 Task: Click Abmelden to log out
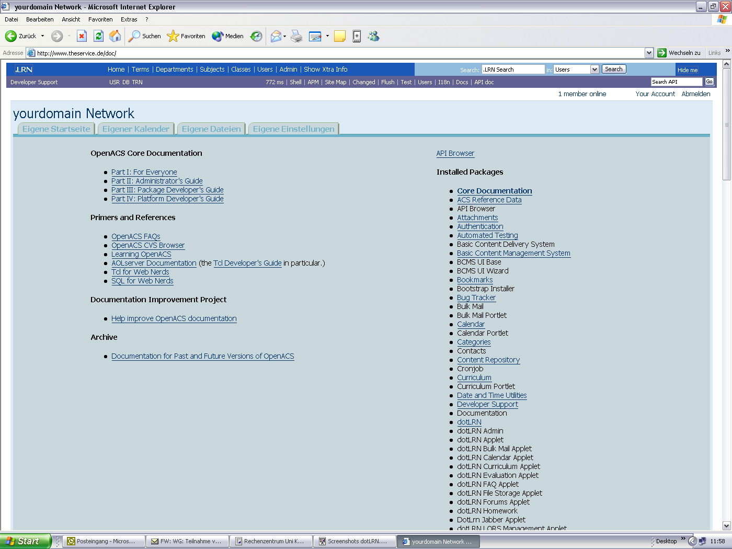point(696,94)
